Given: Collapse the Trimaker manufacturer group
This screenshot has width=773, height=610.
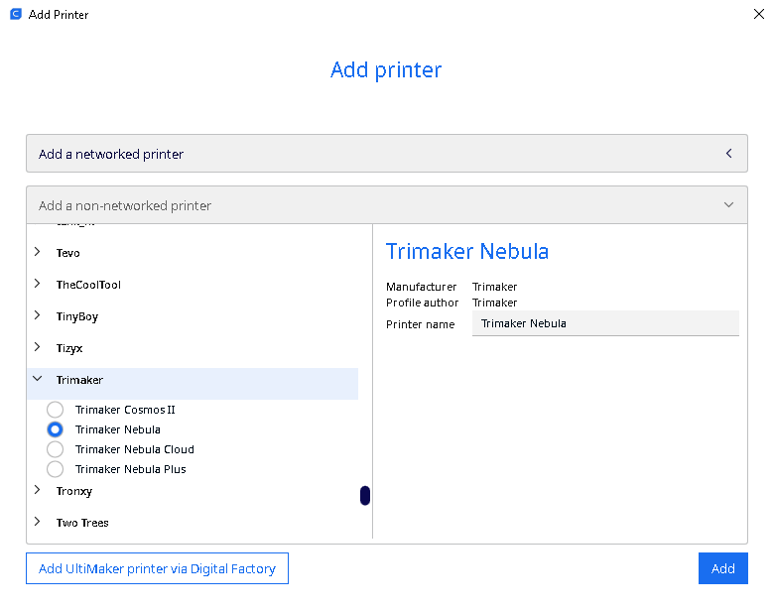Looking at the screenshot, I should click(38, 380).
